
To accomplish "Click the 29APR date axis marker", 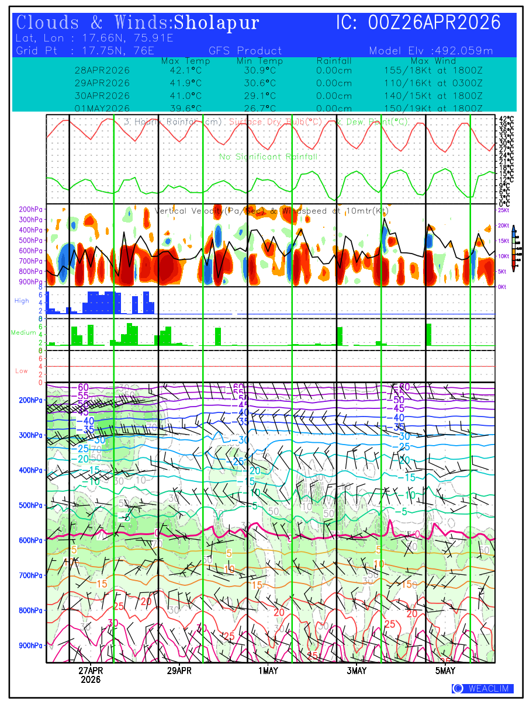I will (x=179, y=671).
